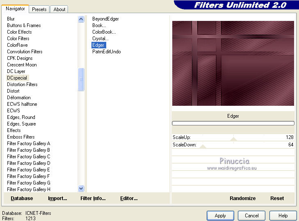Select ColorRave category
The image size is (299, 221).
pos(17,45)
